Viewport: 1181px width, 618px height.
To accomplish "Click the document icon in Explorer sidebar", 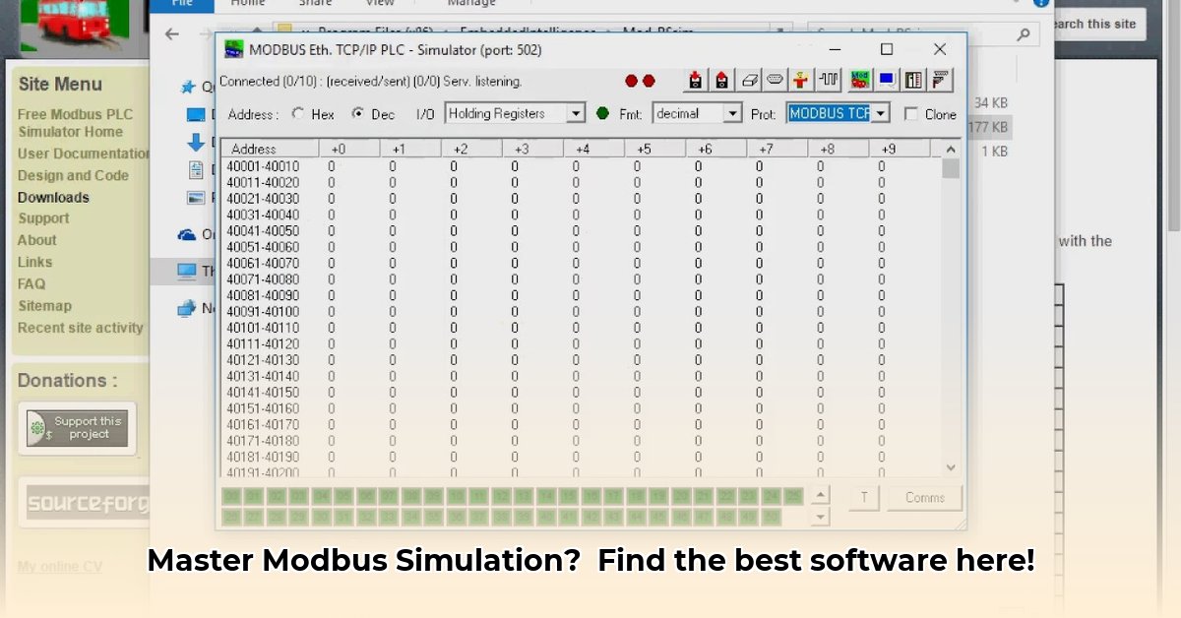I will 195,170.
